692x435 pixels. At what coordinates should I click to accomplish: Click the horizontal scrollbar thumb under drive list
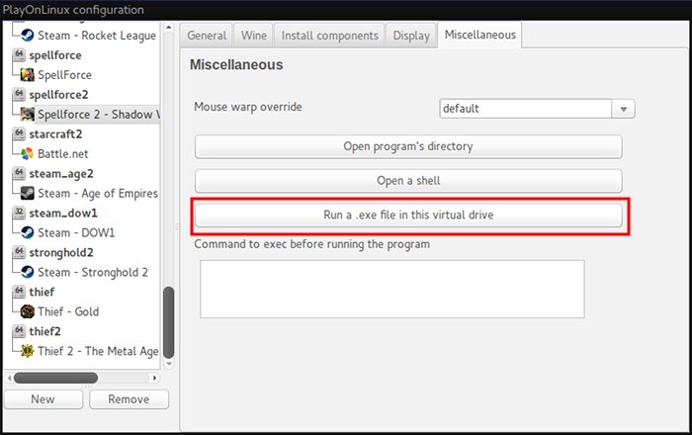pyautogui.click(x=55, y=378)
